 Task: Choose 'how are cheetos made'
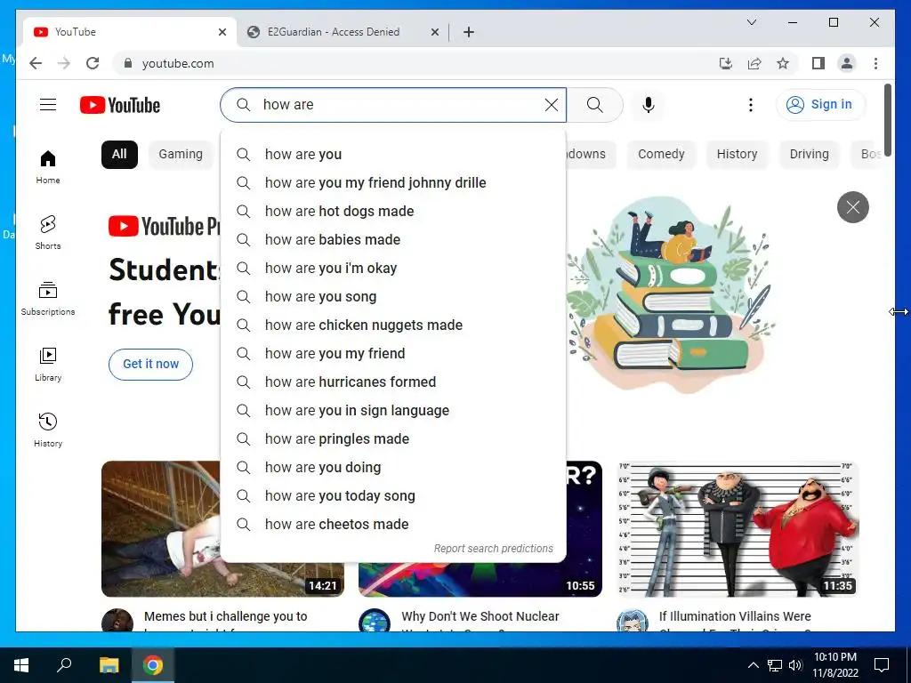(393, 525)
